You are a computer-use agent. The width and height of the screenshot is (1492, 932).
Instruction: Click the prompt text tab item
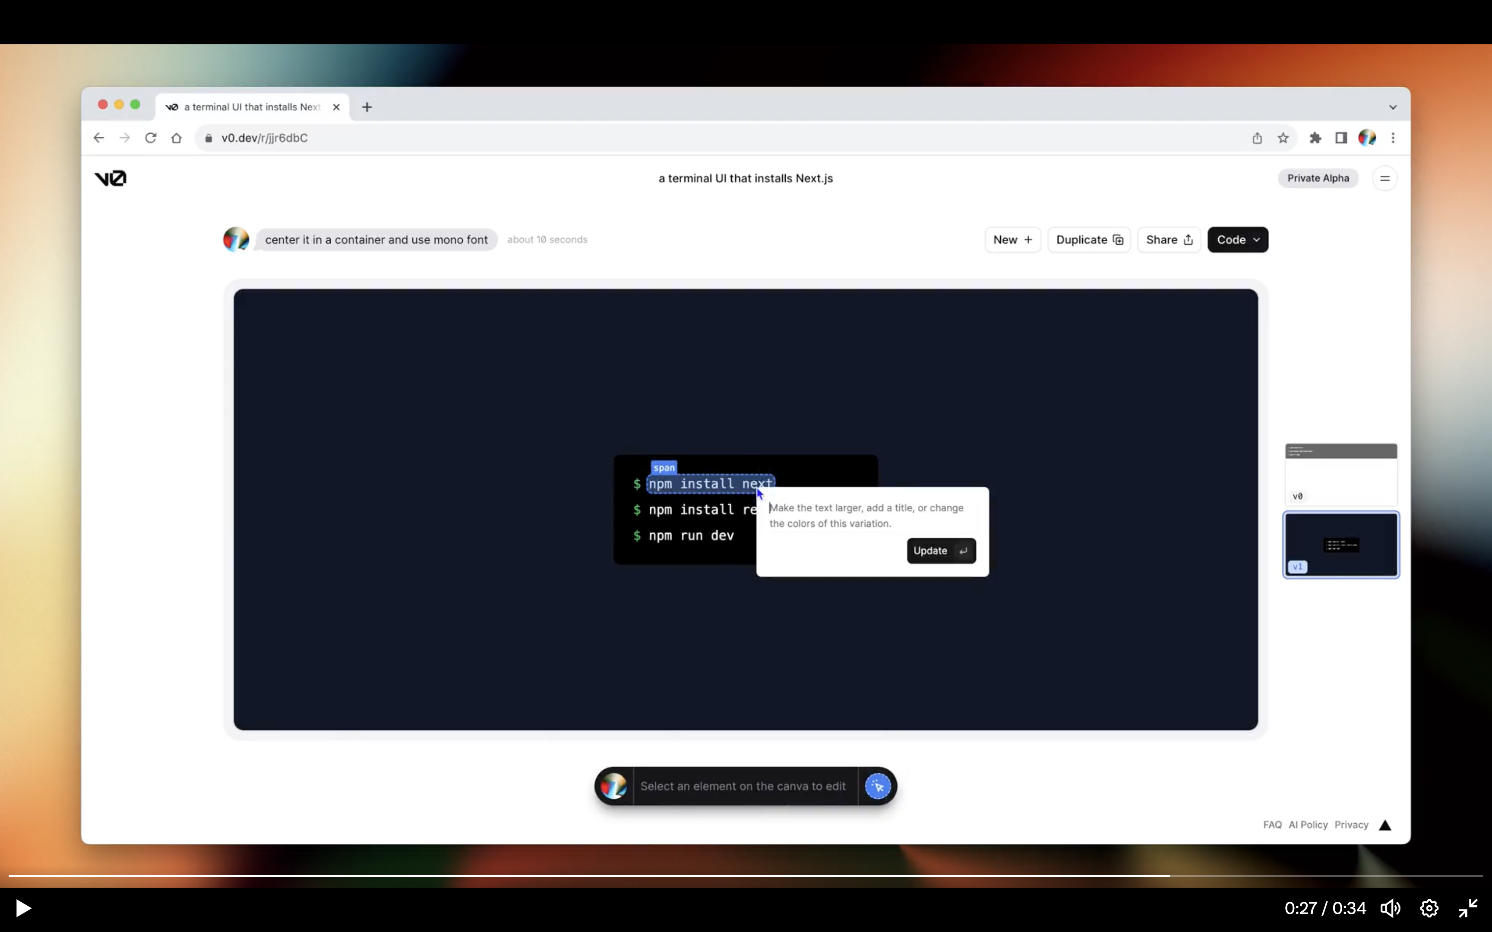pyautogui.click(x=376, y=238)
